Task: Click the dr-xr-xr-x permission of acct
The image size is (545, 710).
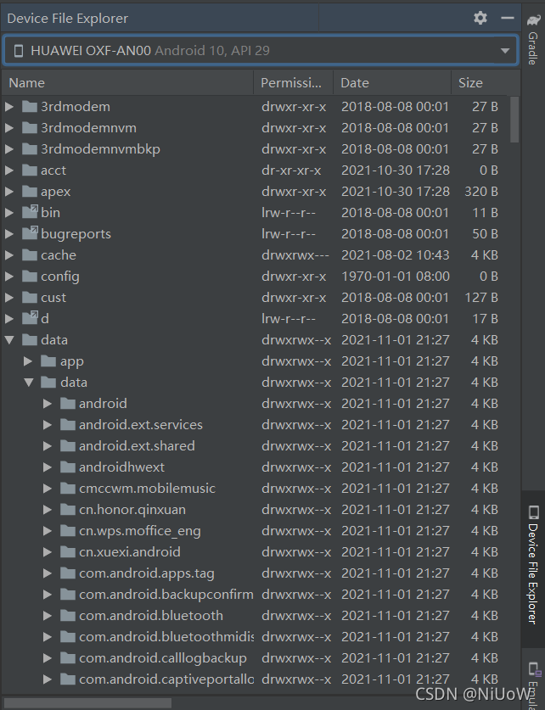Action: tap(291, 171)
